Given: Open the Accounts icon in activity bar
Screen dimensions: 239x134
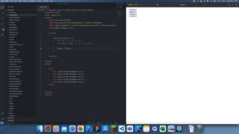Looking at the screenshot, I should (3, 114).
